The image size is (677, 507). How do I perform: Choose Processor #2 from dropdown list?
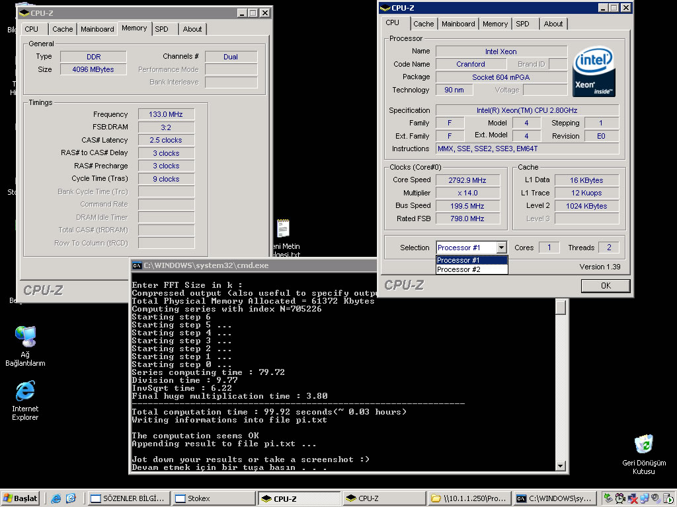click(472, 269)
